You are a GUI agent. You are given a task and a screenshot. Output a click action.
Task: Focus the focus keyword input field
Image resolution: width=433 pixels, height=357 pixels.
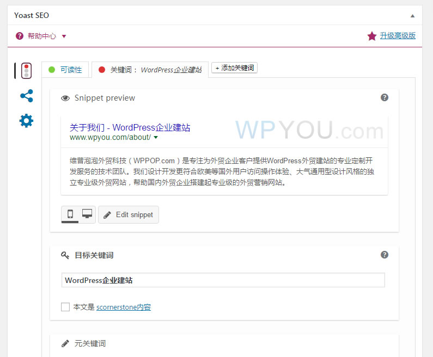pos(223,280)
